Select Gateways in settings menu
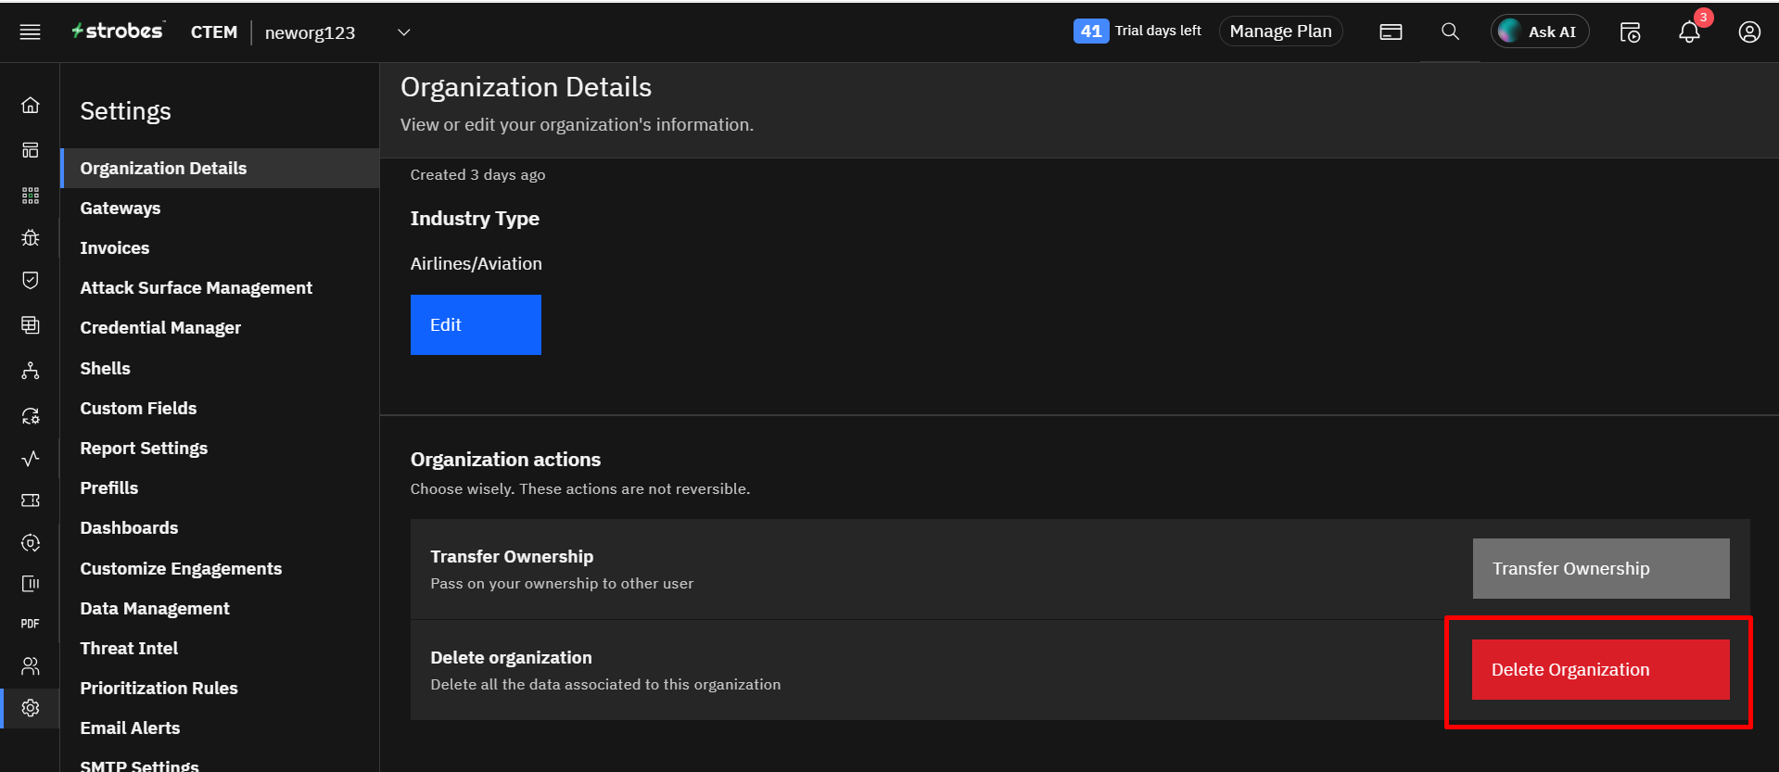The height and width of the screenshot is (772, 1779). pyautogui.click(x=121, y=209)
